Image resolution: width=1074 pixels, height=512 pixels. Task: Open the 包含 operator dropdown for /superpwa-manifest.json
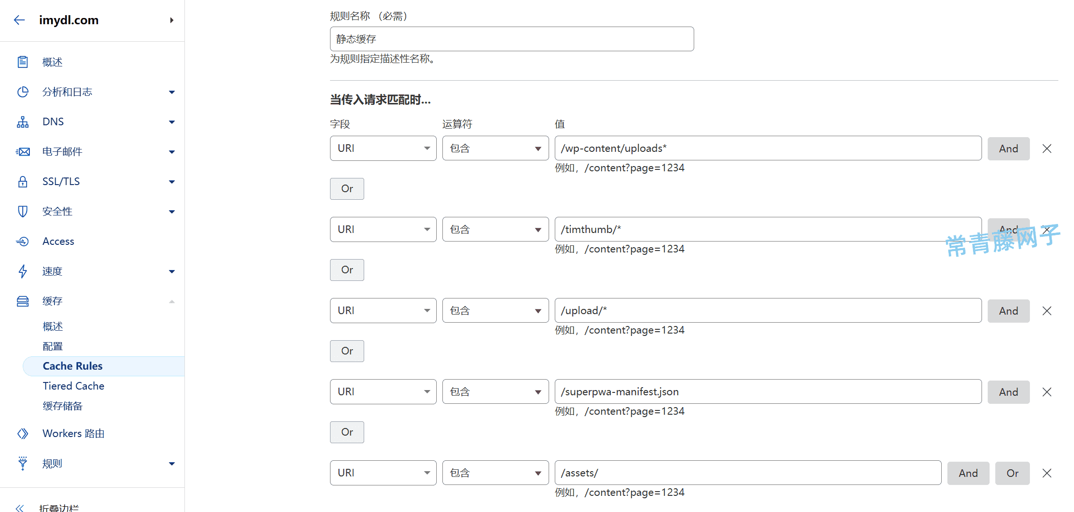[496, 392]
